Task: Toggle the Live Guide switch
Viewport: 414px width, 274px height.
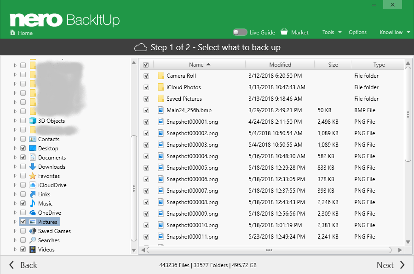Action: pos(240,32)
